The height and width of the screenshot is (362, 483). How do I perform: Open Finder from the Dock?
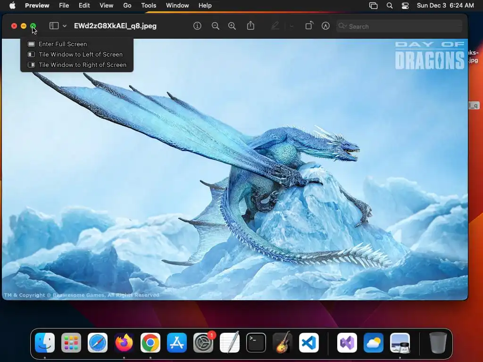[45, 343]
